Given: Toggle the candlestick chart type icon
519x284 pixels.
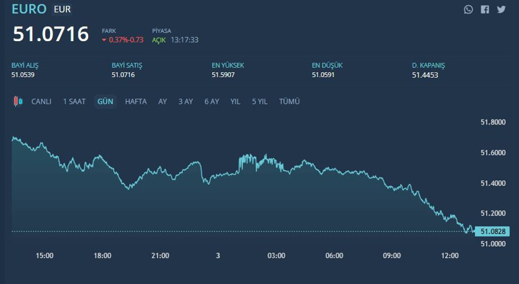Looking at the screenshot, I should pyautogui.click(x=18, y=101).
